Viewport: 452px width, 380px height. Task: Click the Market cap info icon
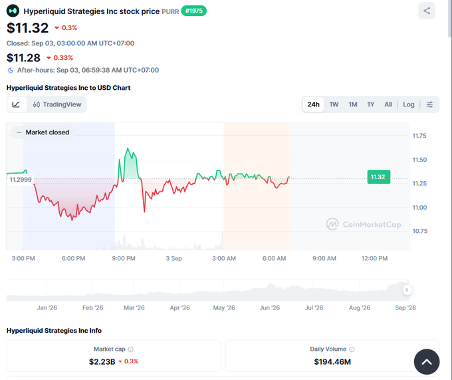130,349
